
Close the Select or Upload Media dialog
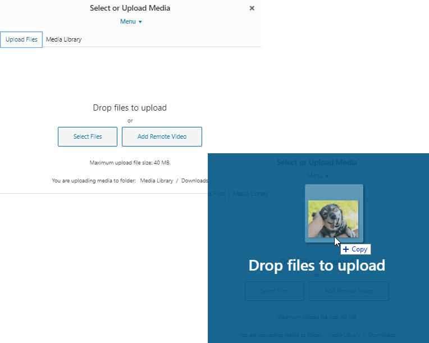(252, 8)
